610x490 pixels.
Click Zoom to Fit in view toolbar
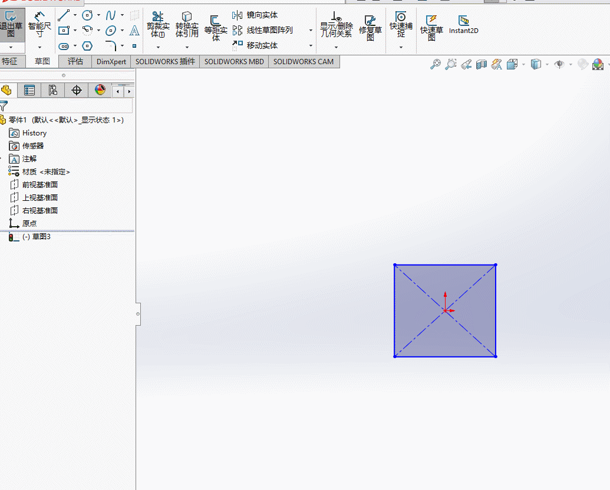click(x=436, y=64)
